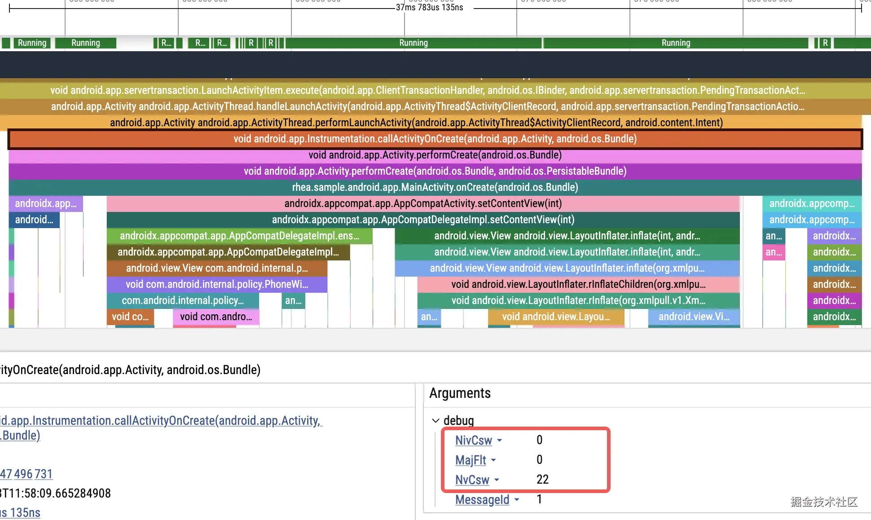Image resolution: width=871 pixels, height=520 pixels.
Task: Click the NivCsw argument link
Action: click(x=473, y=441)
